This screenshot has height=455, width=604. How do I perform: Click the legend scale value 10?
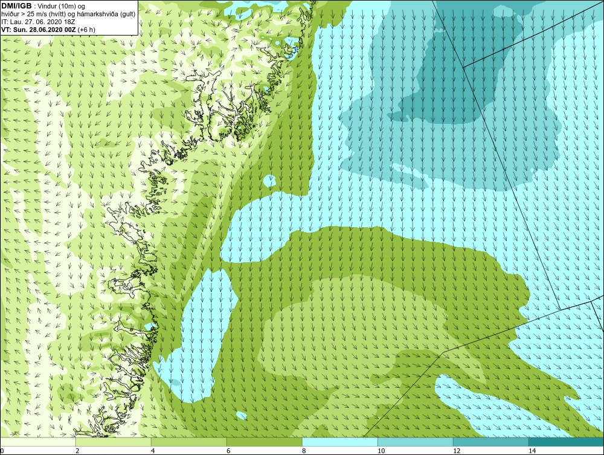pos(381,451)
